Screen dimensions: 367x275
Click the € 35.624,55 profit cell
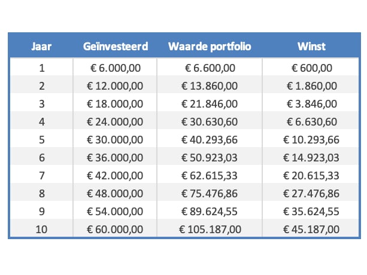point(311,211)
